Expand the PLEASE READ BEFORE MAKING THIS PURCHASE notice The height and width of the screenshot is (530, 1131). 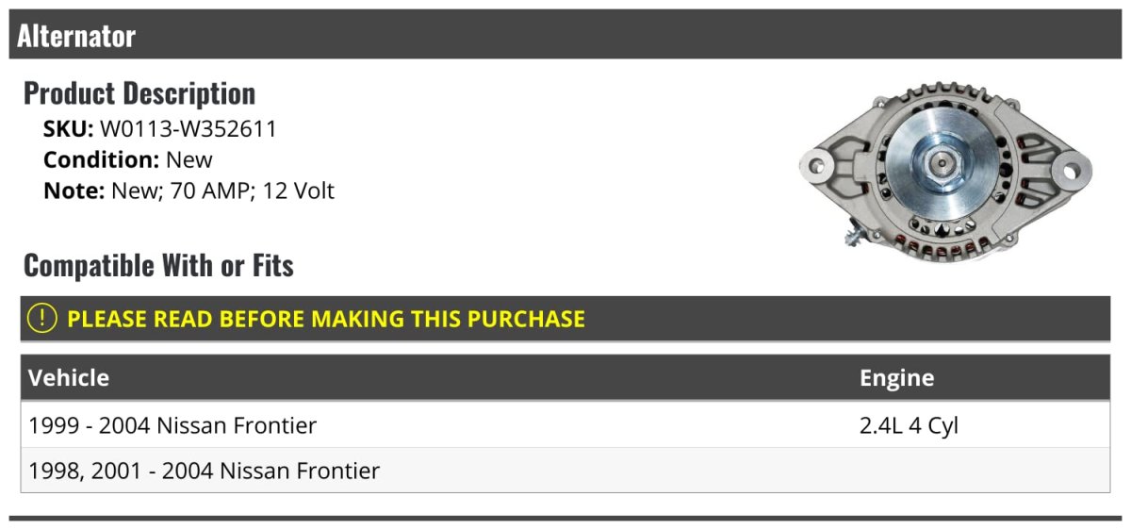pyautogui.click(x=326, y=319)
